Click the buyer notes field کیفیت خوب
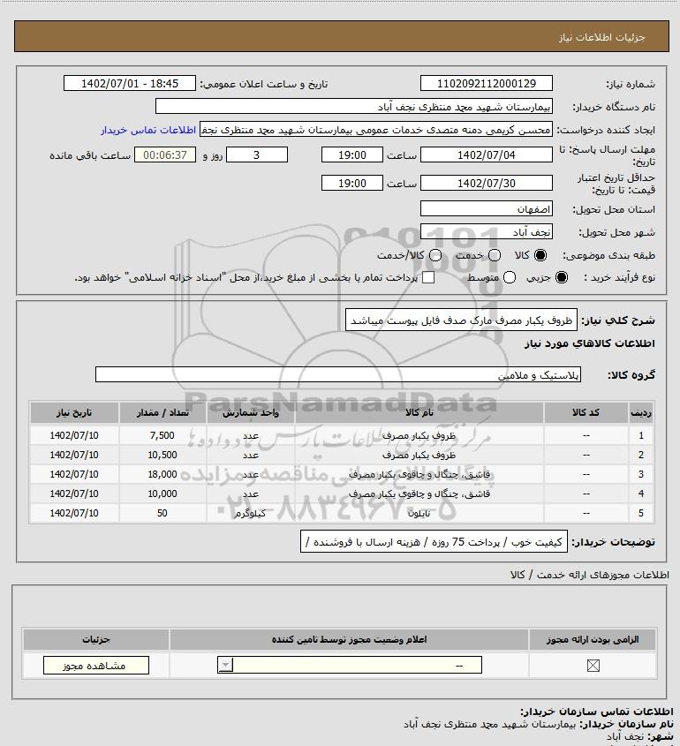680x746 pixels. coord(434,542)
